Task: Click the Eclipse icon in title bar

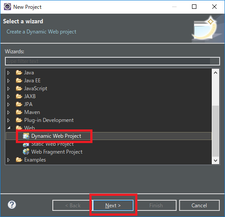Action: click(x=7, y=7)
